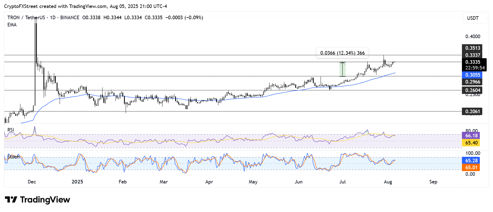Click the purple RSI value 66.18 tag

[471, 136]
